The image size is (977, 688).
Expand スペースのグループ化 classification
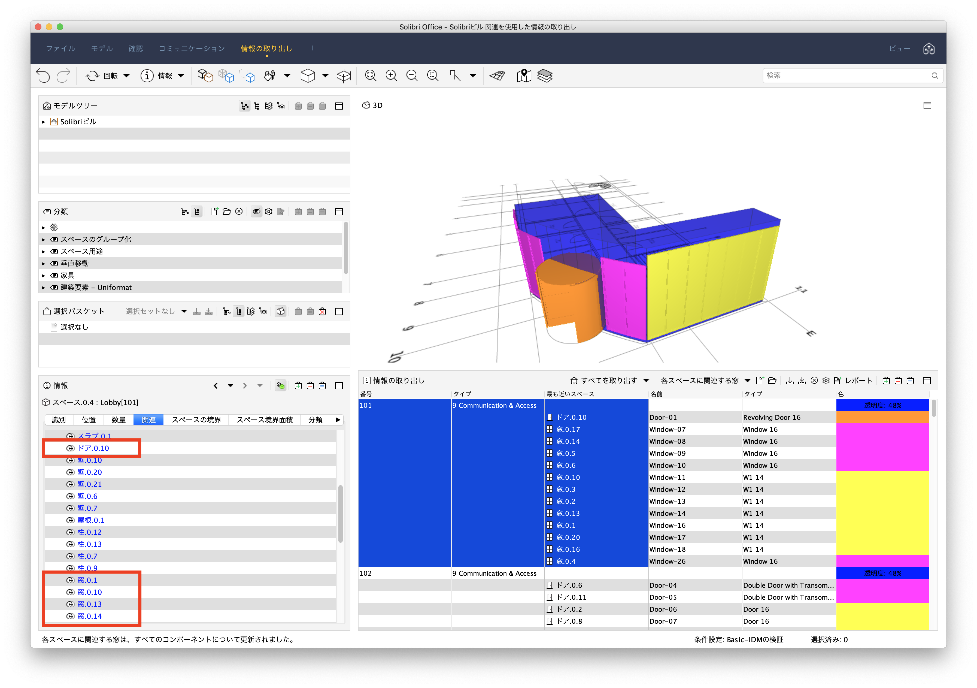coord(43,240)
